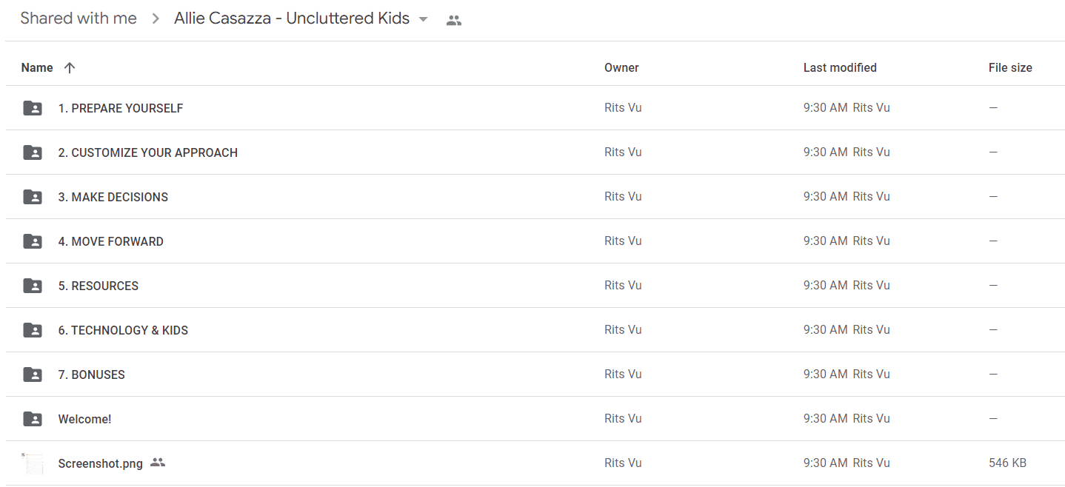Click the Owner column header

click(x=621, y=67)
